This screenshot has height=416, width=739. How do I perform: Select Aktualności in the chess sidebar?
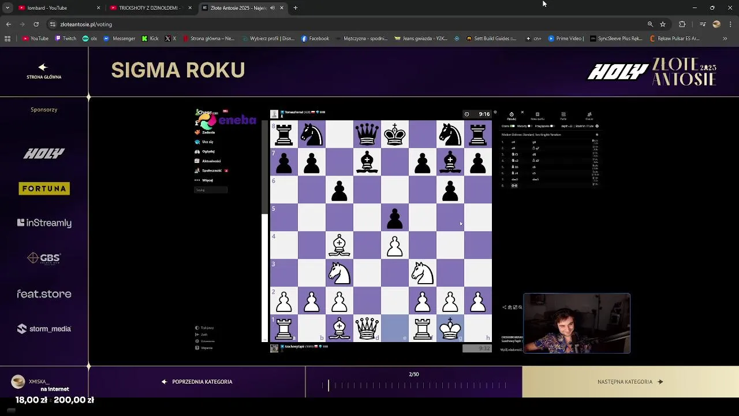[208, 161]
